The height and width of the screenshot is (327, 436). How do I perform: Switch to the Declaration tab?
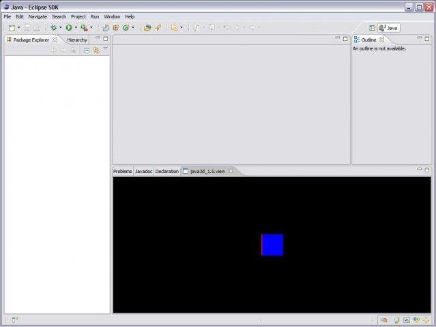(167, 171)
